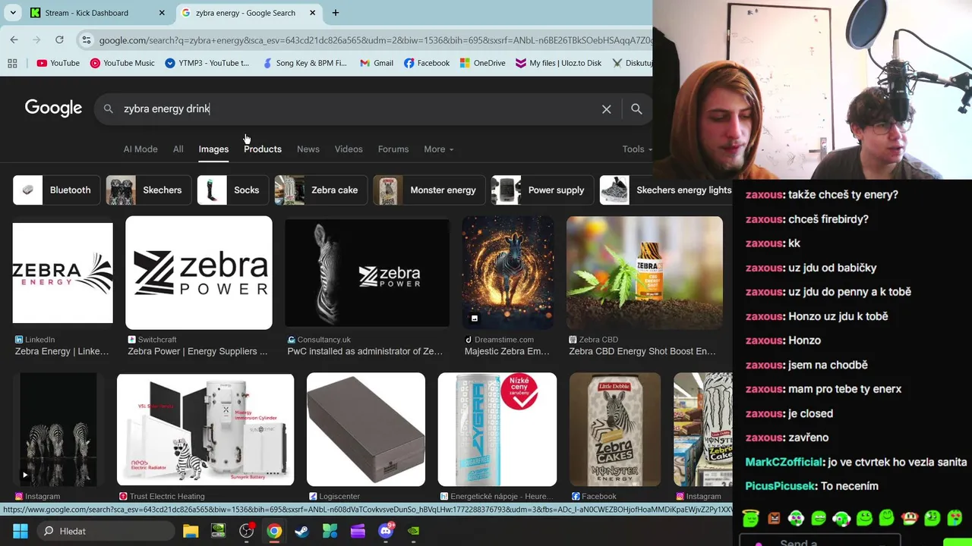Open the YTMP3 bookmark

(x=207, y=63)
